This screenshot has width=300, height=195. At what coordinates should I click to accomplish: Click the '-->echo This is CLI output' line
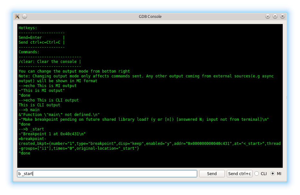click(x=49, y=100)
